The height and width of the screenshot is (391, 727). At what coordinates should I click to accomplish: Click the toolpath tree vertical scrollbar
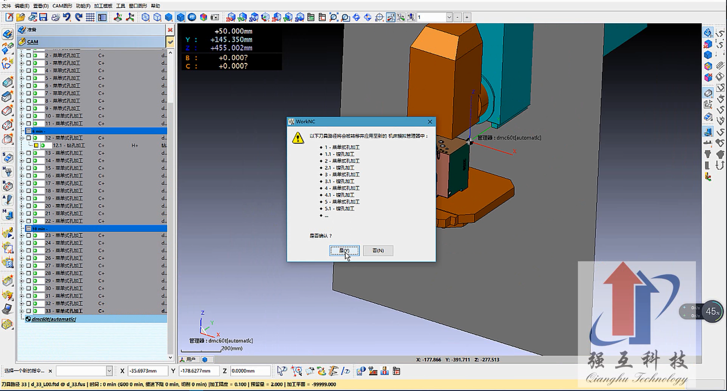171,205
